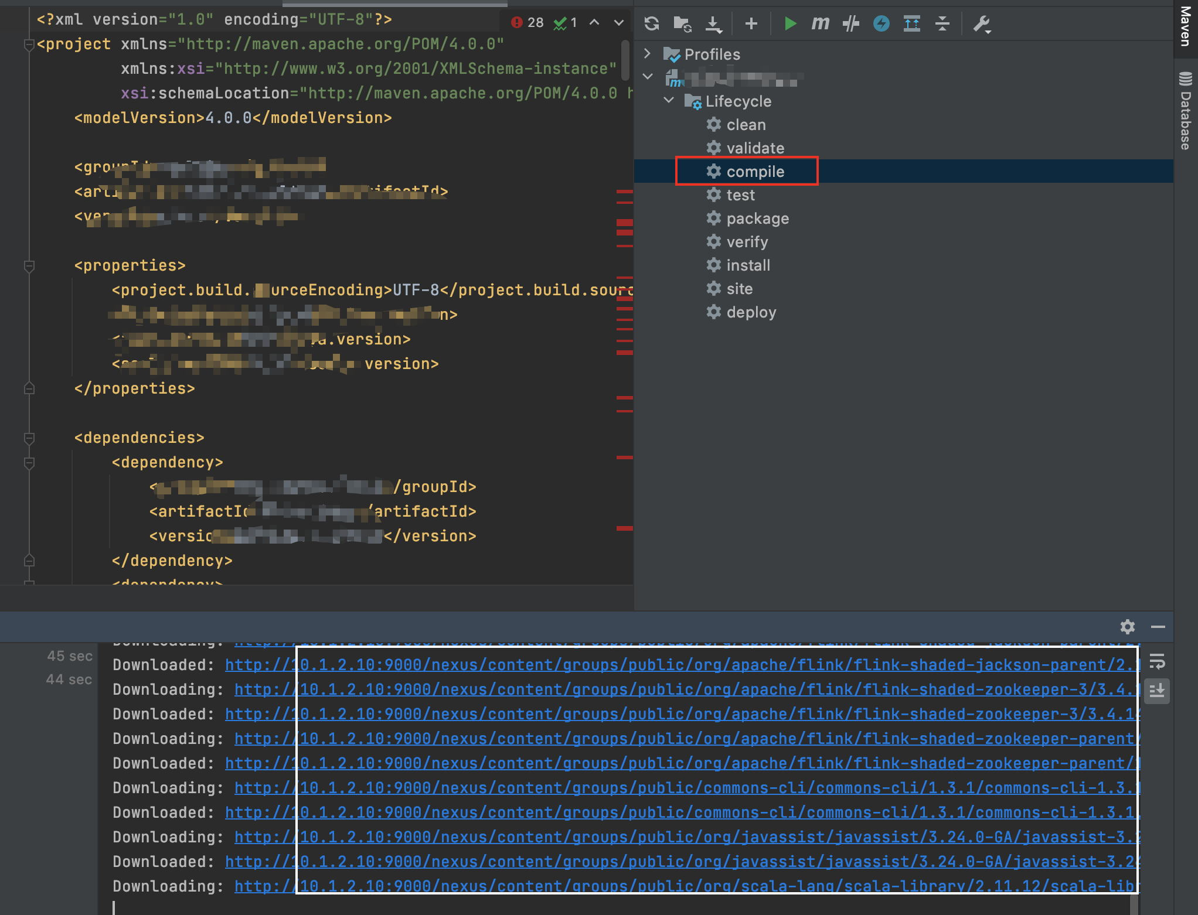Viewport: 1198px width, 915px height.
Task: Switch to the Maven side panel tab
Action: 1185,28
